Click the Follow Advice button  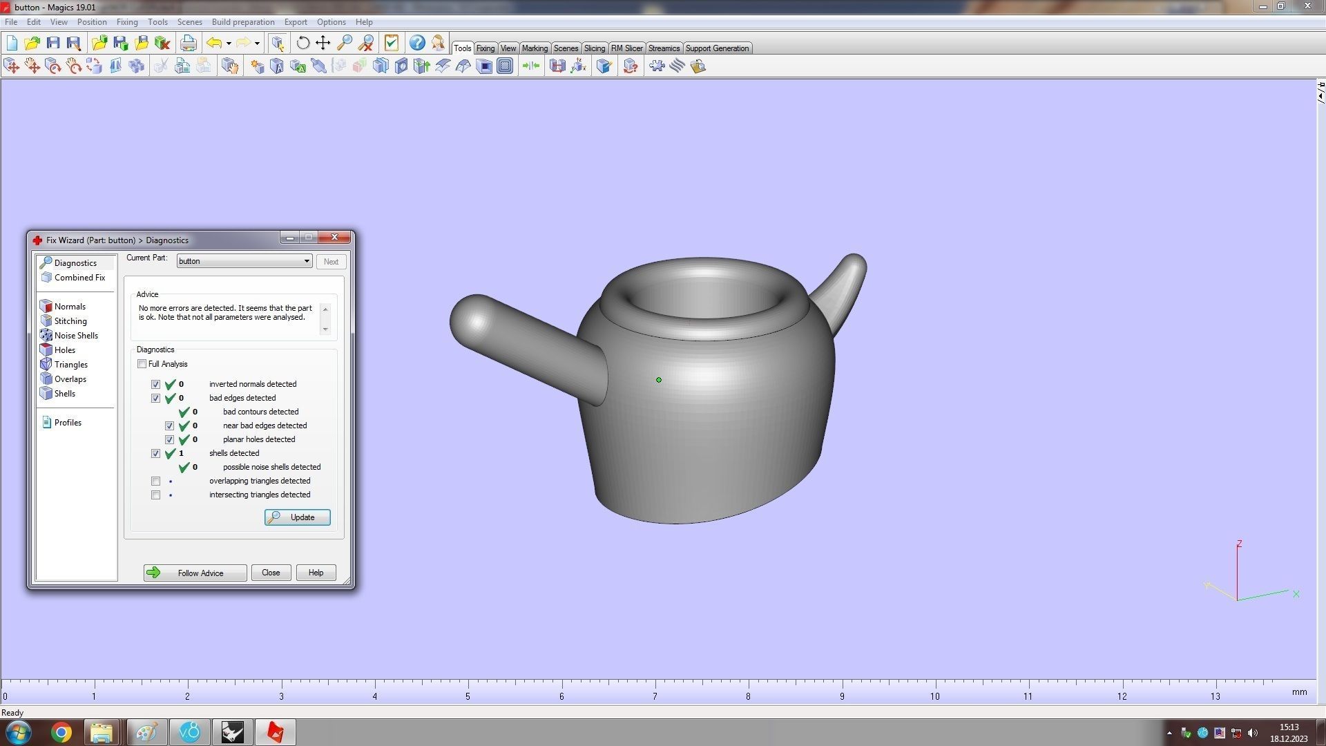pyautogui.click(x=195, y=573)
